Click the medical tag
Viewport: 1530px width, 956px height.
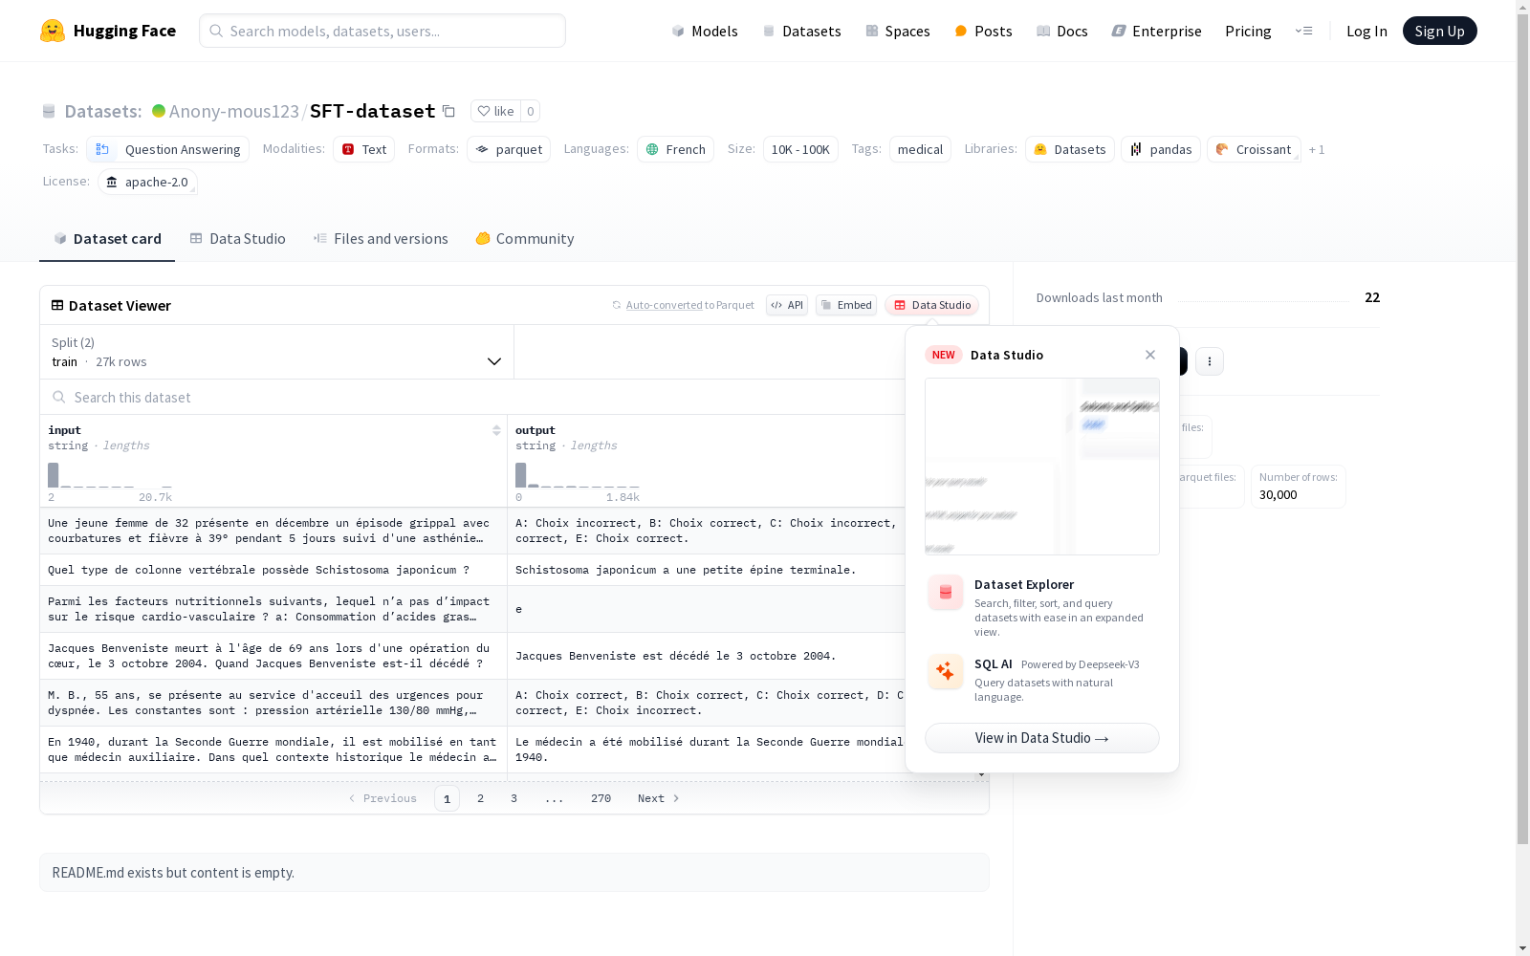pos(920,149)
